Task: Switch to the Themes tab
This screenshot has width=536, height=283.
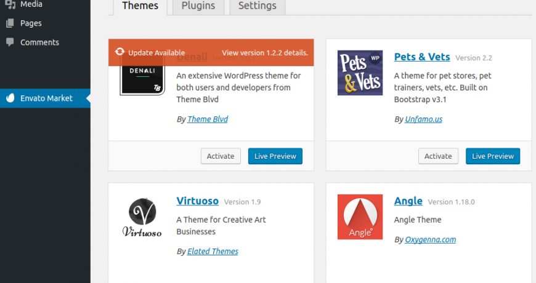Action: [140, 6]
